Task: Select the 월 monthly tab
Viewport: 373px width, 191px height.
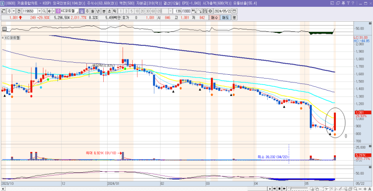Action: click(x=93, y=11)
